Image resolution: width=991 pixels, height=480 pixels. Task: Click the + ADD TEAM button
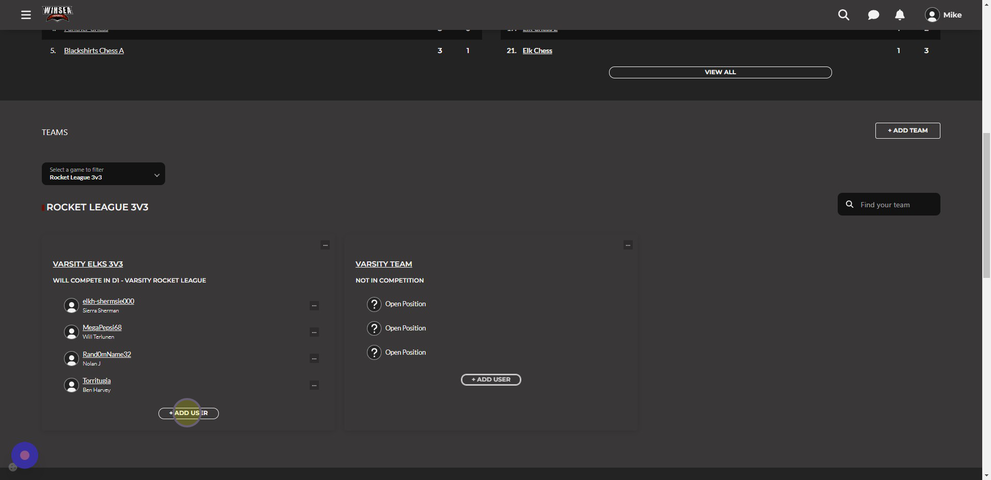pos(907,130)
